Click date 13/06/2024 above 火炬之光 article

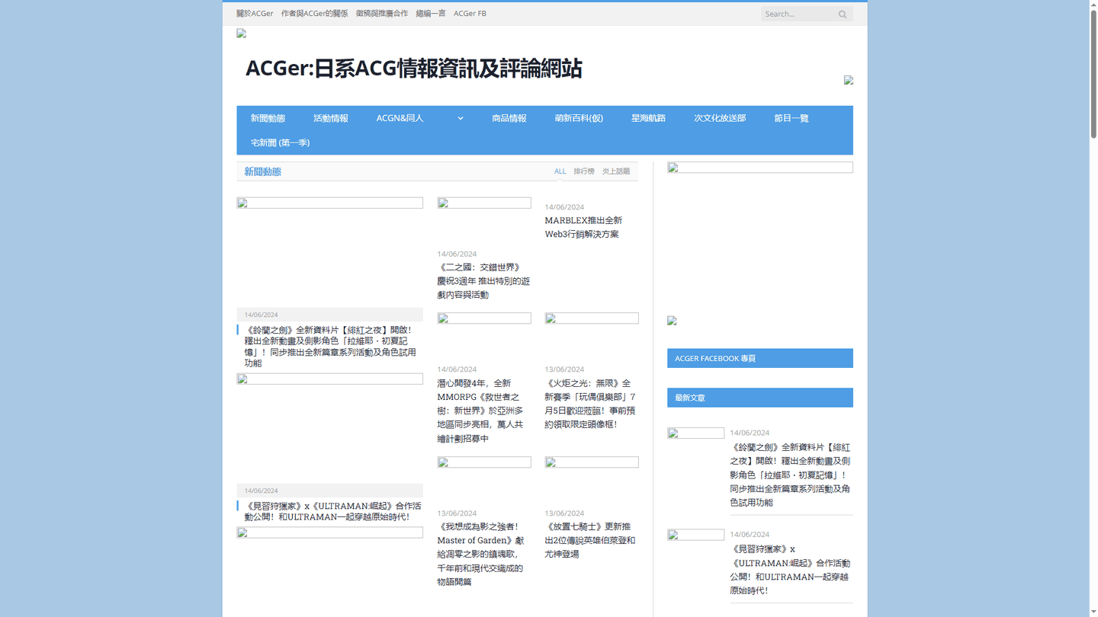pyautogui.click(x=564, y=369)
